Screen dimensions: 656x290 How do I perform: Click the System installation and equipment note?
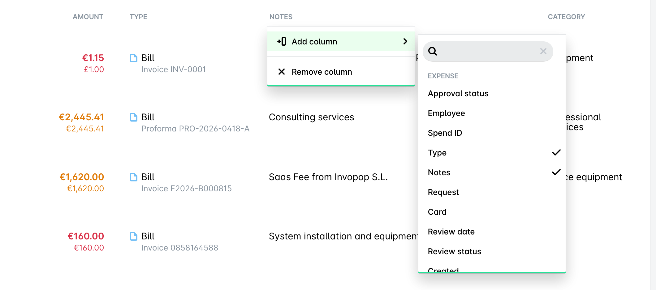tap(343, 236)
